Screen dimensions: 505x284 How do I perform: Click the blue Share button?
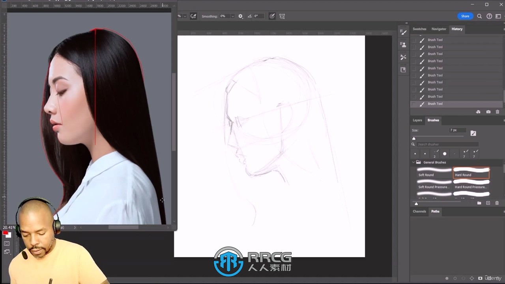pyautogui.click(x=465, y=16)
